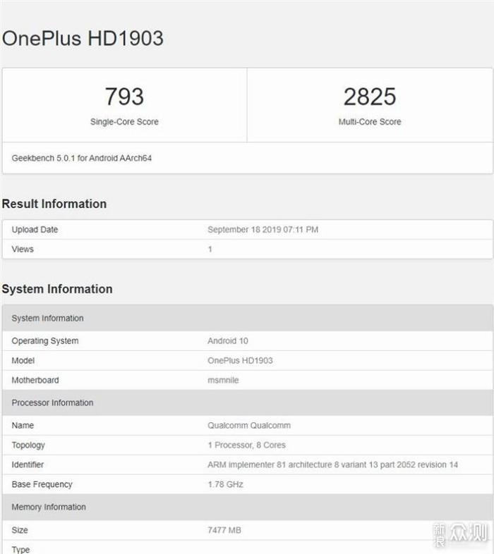This screenshot has width=494, height=554.
Task: Click the Result Information heading
Action: (x=54, y=204)
